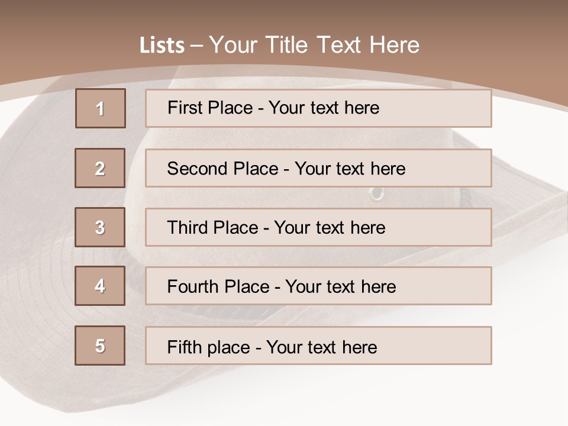Select the Fifth place text bar
Screen dimensions: 568x426
318,346
